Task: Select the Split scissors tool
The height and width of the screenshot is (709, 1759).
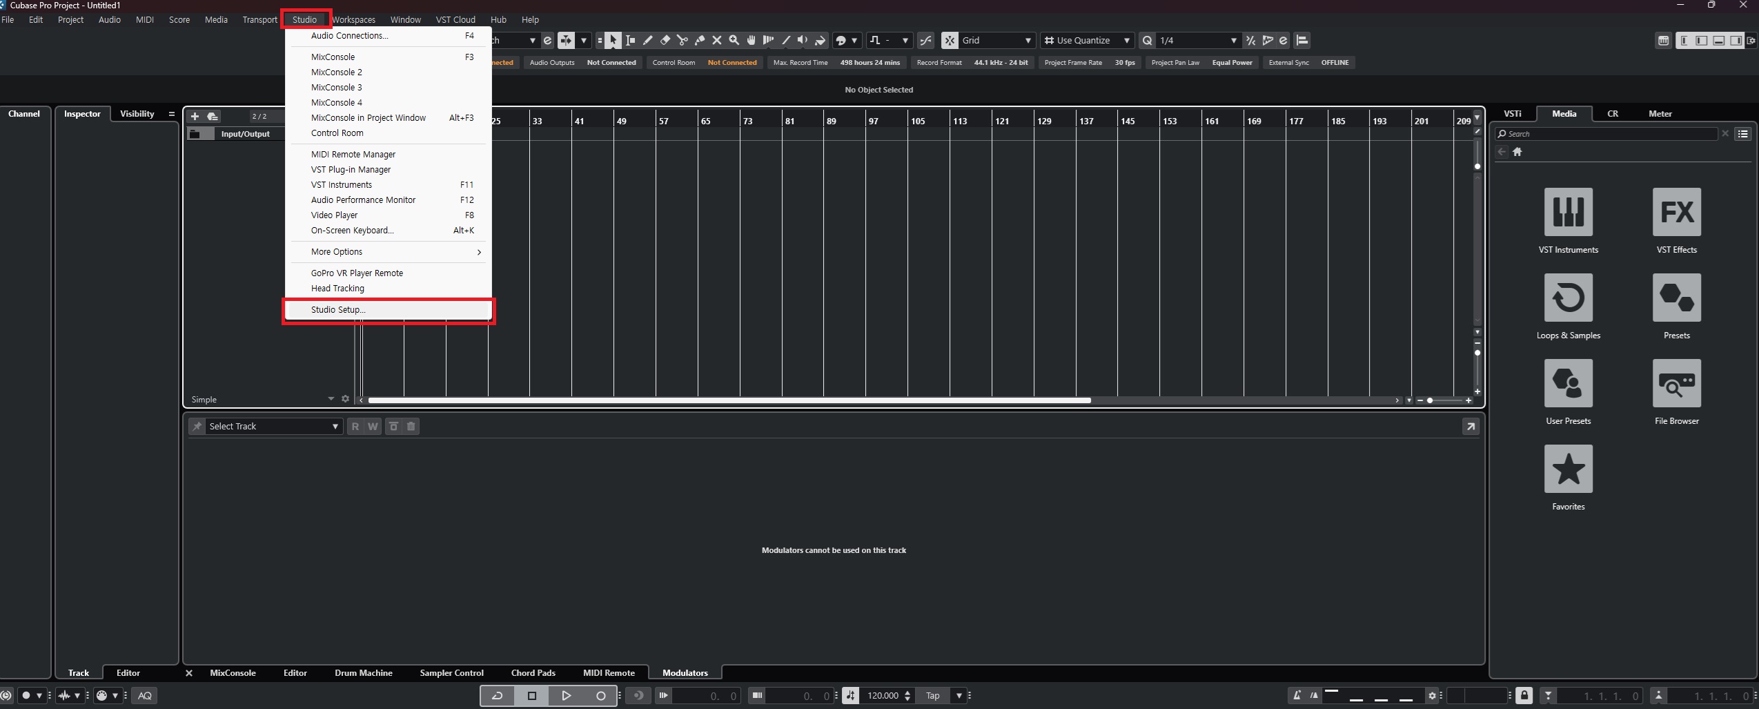Action: [682, 40]
